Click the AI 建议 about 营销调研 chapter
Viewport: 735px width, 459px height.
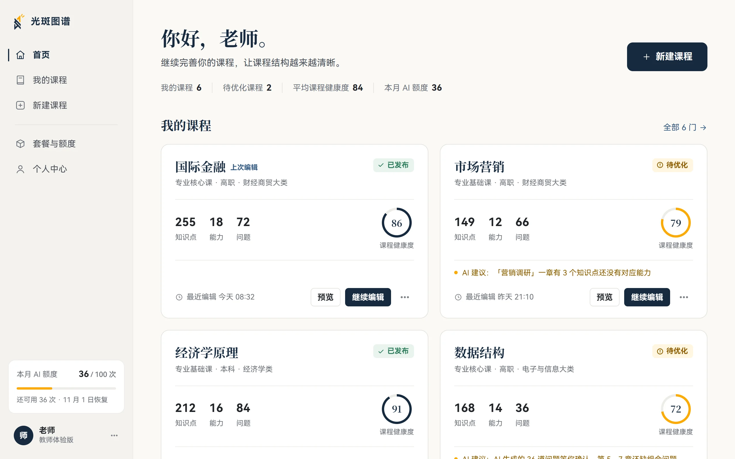click(x=552, y=273)
